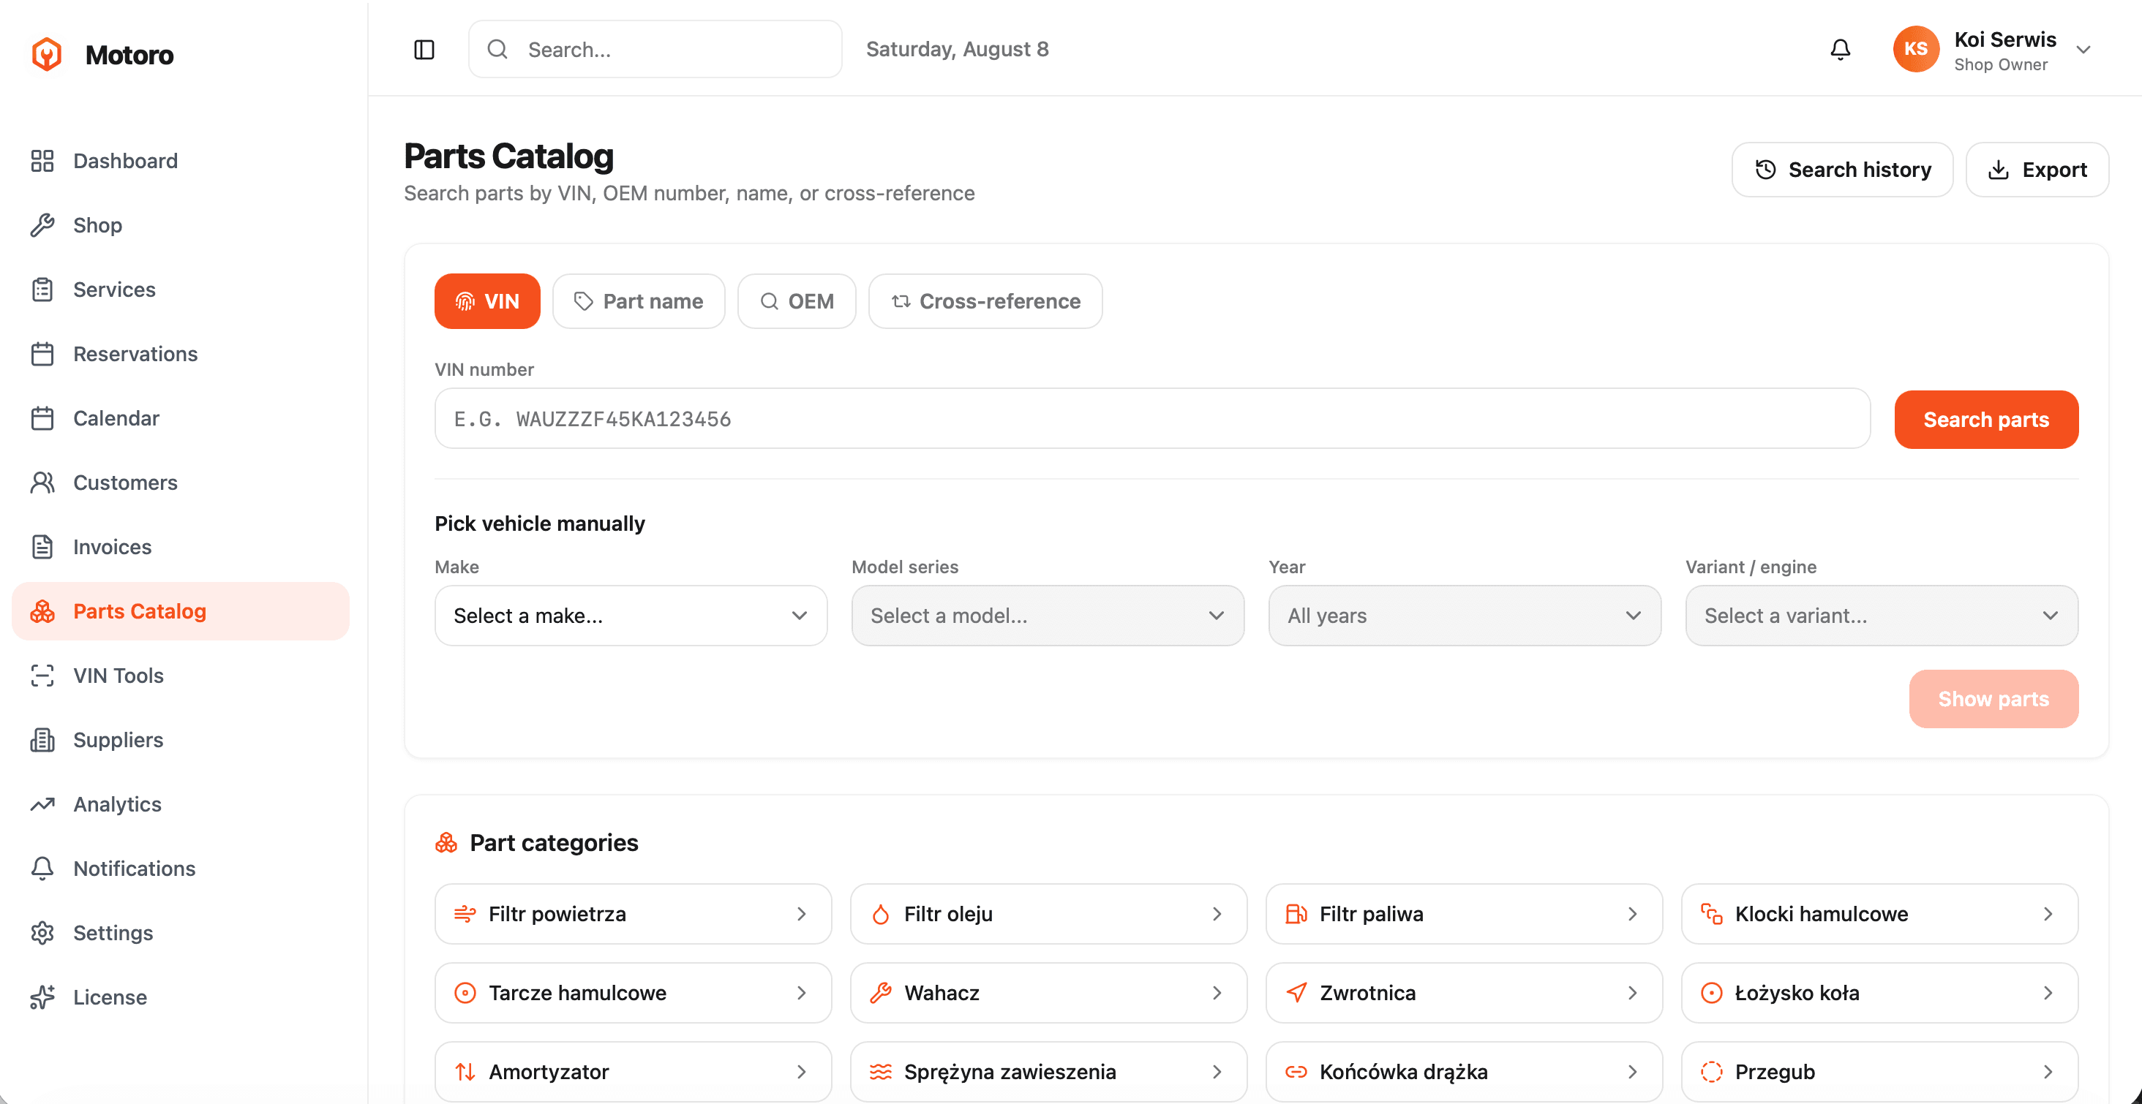
Task: Open the Variant / engine dropdown
Action: [x=1882, y=615]
